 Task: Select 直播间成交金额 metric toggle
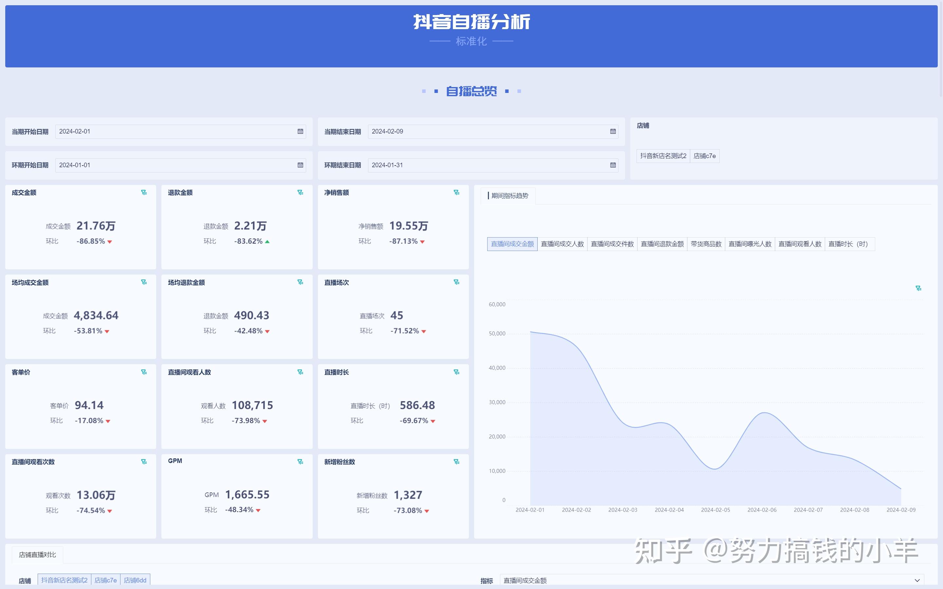512,244
